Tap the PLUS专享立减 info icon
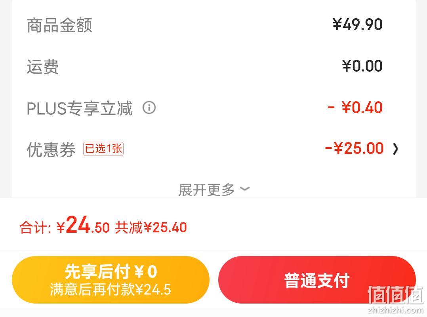 coord(149,108)
